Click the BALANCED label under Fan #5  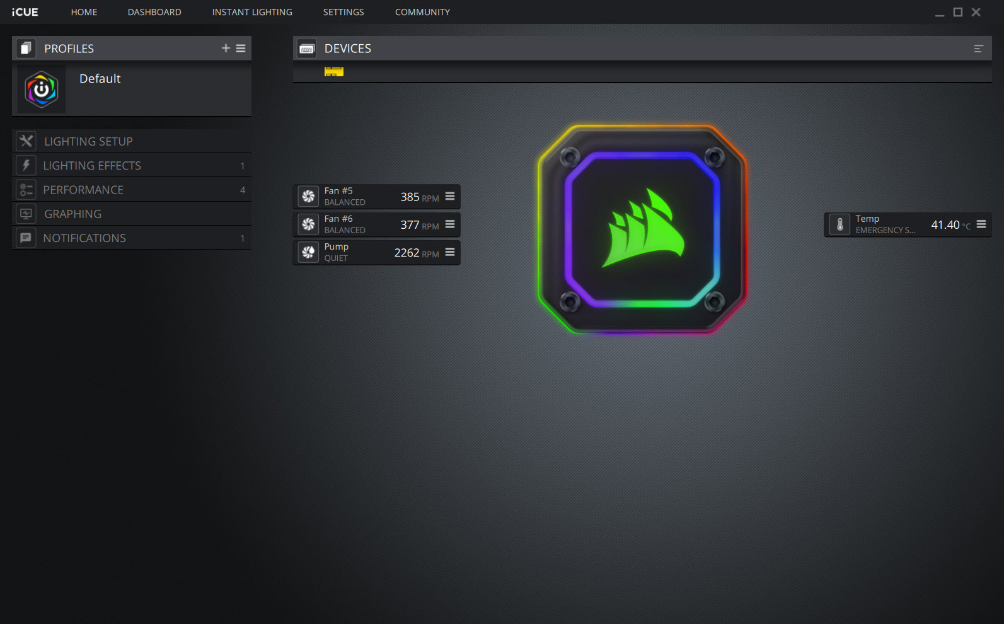(345, 202)
